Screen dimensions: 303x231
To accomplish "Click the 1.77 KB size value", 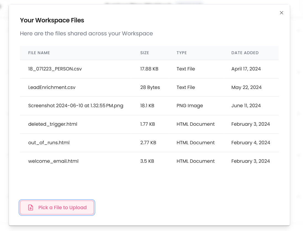I will coord(148,124).
